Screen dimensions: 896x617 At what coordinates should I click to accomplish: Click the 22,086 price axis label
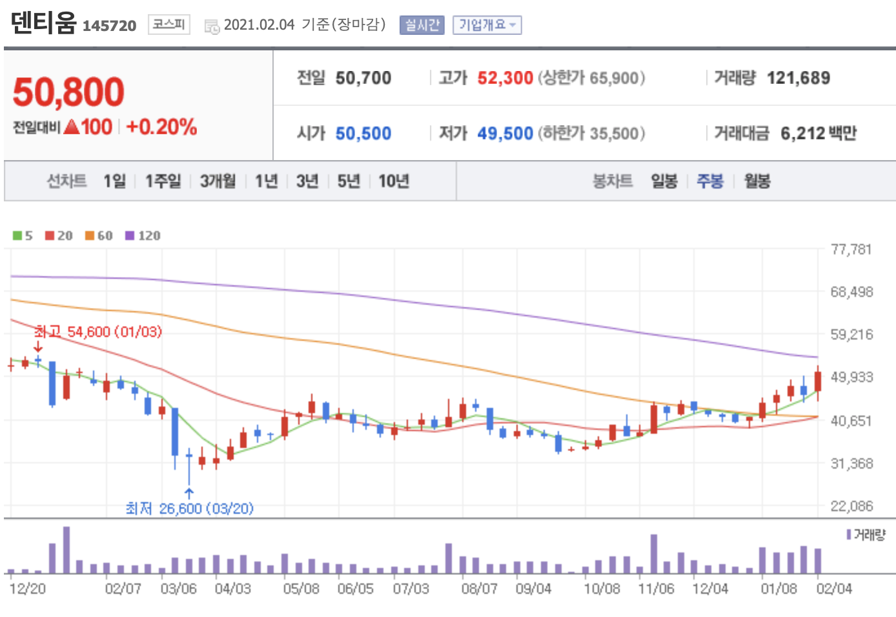point(851,507)
